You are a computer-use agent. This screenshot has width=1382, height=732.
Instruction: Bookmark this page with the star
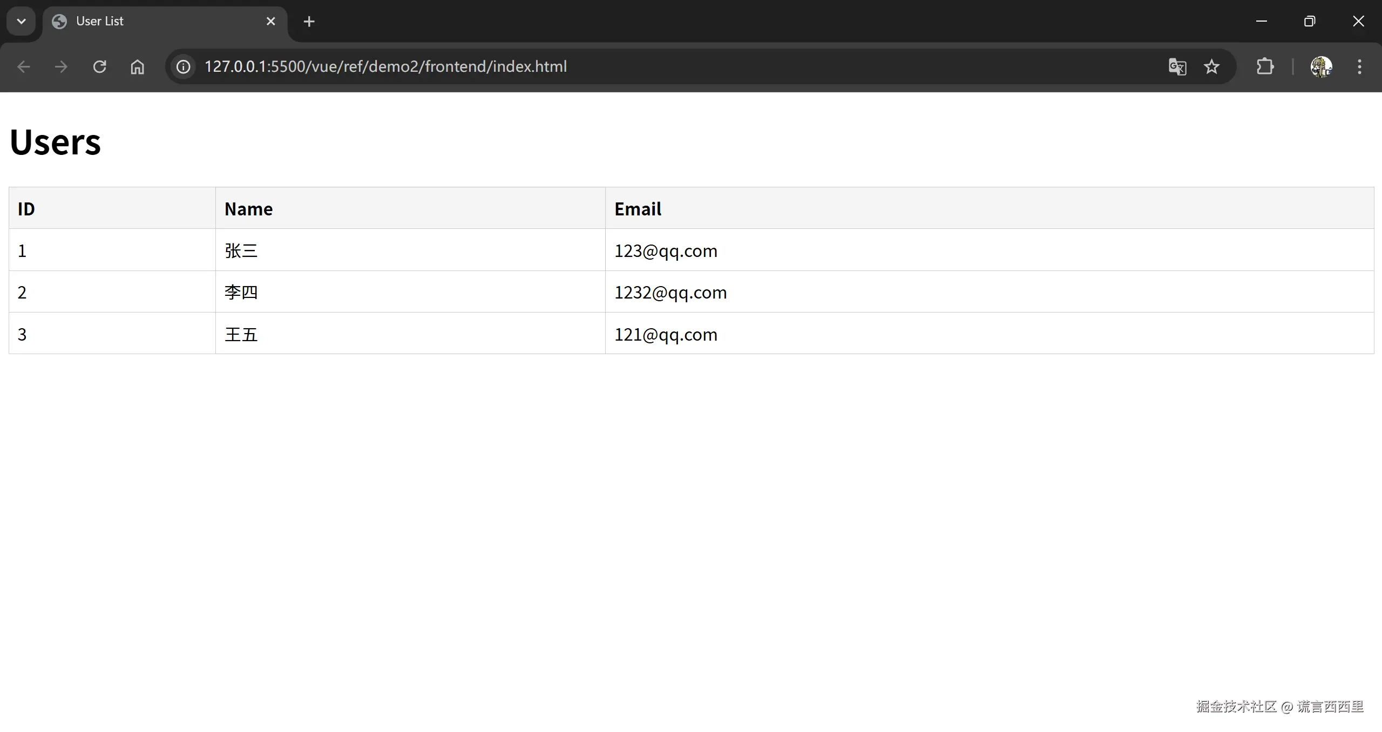[1211, 66]
